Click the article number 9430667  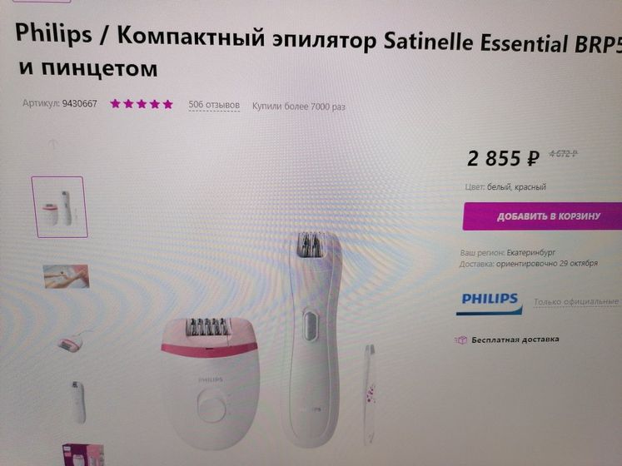[80, 103]
